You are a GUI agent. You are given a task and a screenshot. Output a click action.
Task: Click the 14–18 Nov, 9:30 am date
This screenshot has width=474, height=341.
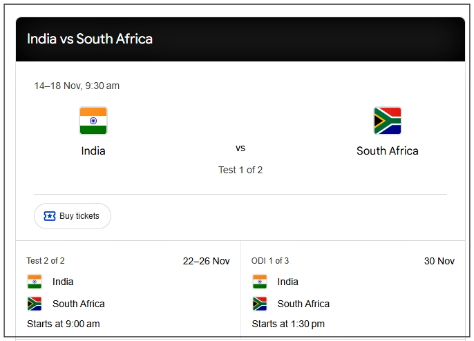click(77, 86)
